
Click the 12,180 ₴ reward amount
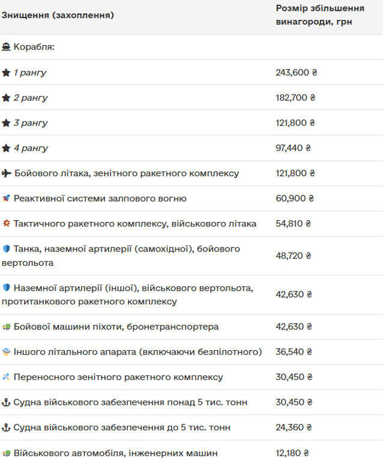point(292,453)
